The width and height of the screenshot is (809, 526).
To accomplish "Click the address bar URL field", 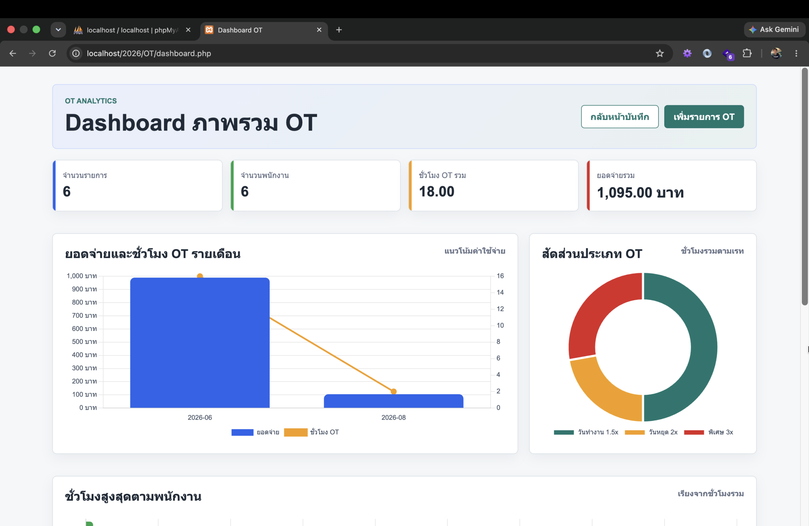I will [x=367, y=53].
